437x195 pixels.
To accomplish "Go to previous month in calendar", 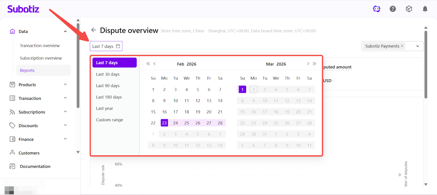I will 155,64.
